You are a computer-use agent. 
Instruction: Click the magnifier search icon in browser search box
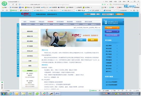[x=137, y=4]
